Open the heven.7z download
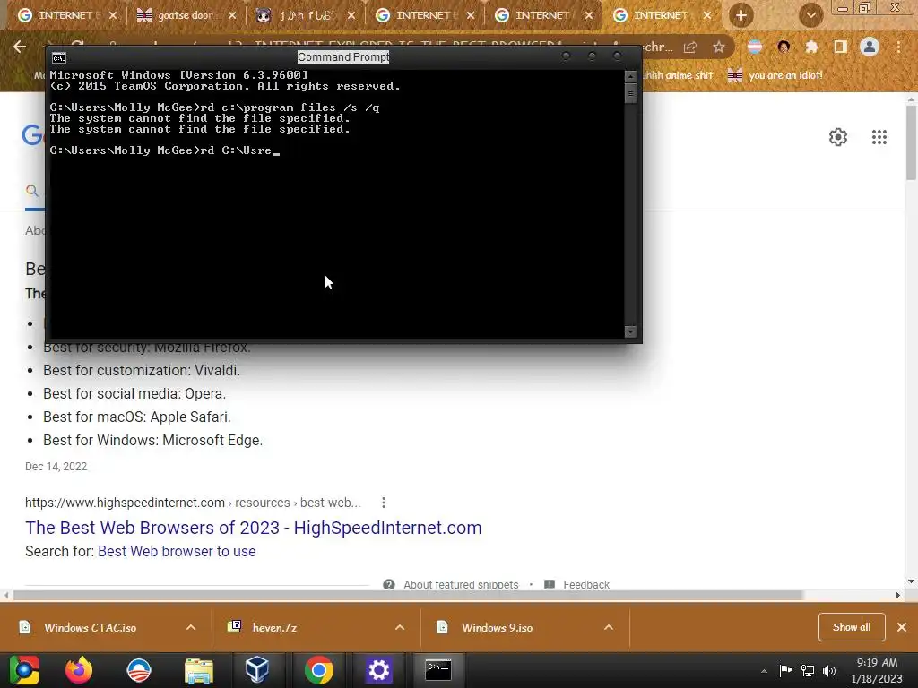The width and height of the screenshot is (918, 688). 274,628
